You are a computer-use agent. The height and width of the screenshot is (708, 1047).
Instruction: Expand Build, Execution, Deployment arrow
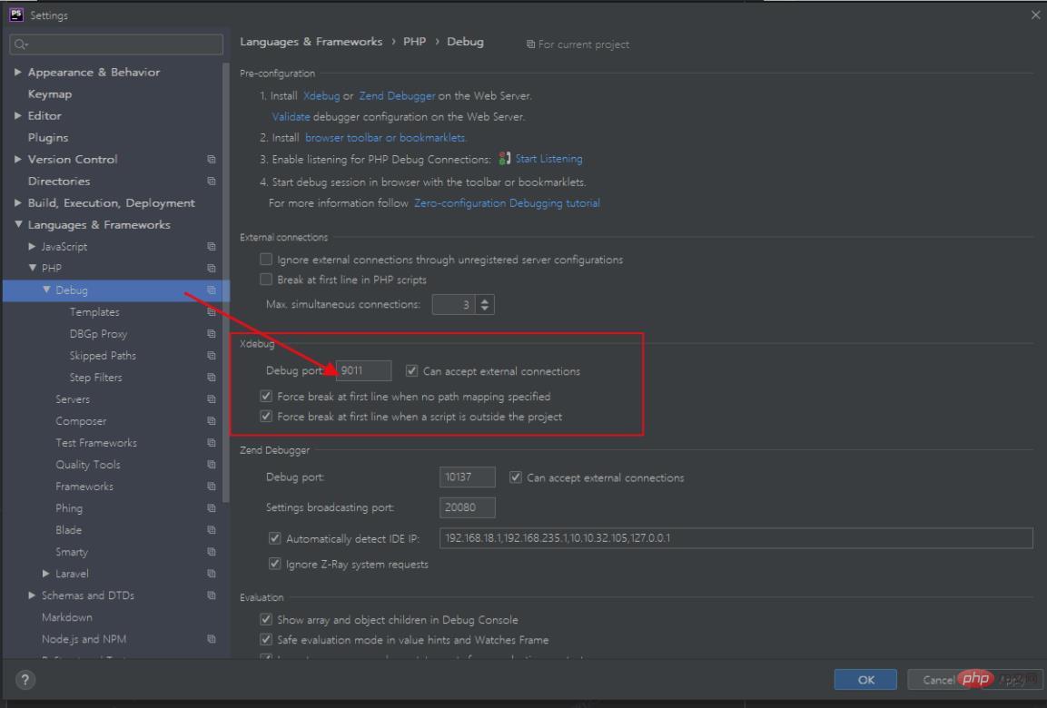coord(18,202)
